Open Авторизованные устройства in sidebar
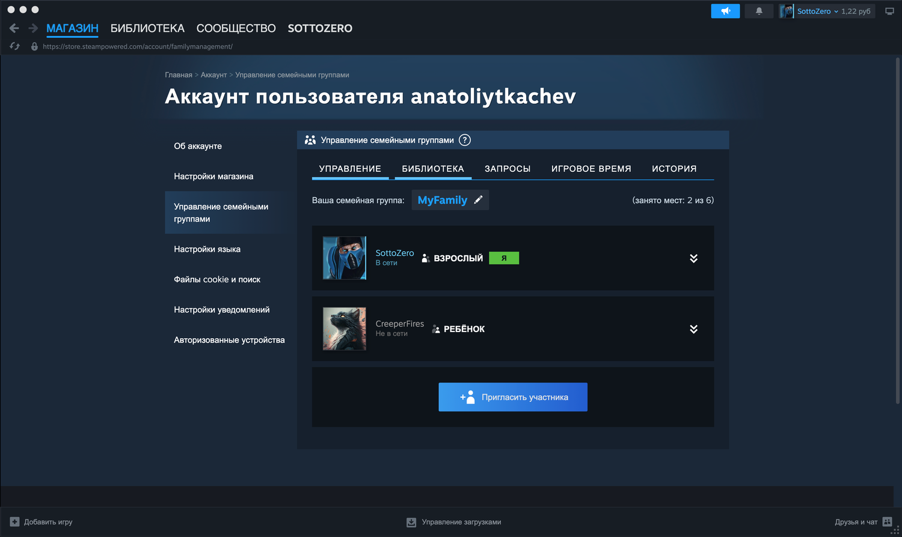 click(x=229, y=340)
